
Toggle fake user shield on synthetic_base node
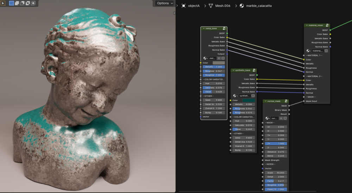[254, 95]
